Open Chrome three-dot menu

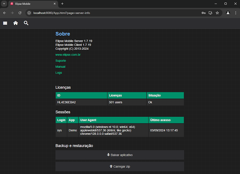click(235, 13)
